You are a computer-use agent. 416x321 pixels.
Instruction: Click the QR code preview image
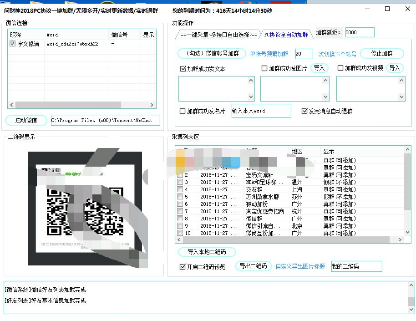click(85, 209)
